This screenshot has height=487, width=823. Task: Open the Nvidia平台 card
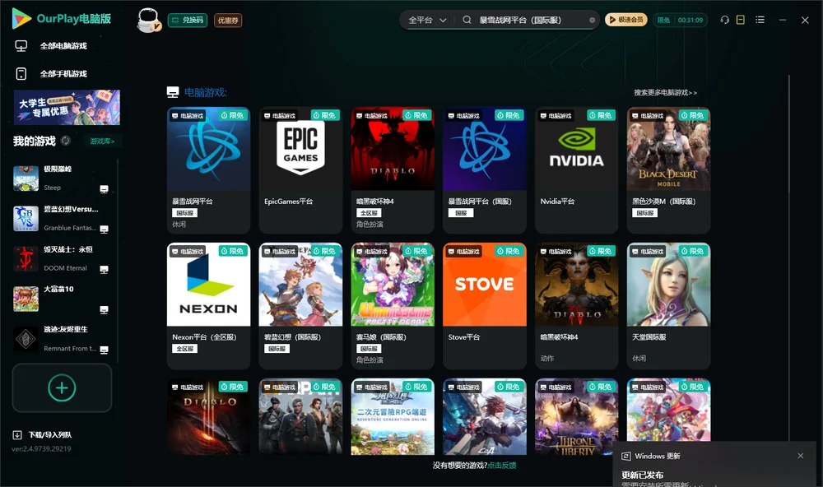(x=576, y=170)
